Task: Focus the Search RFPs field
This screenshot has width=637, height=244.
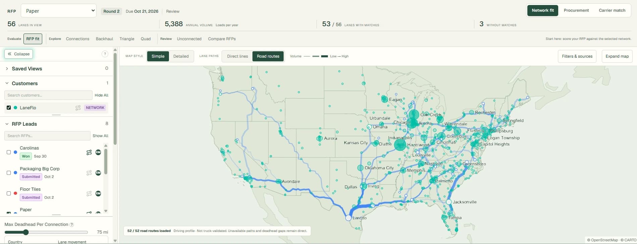Action: (x=47, y=136)
